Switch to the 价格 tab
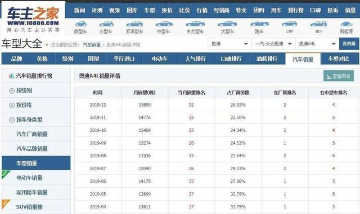Image resolution: width=360 pixels, height=214 pixels. point(42,59)
